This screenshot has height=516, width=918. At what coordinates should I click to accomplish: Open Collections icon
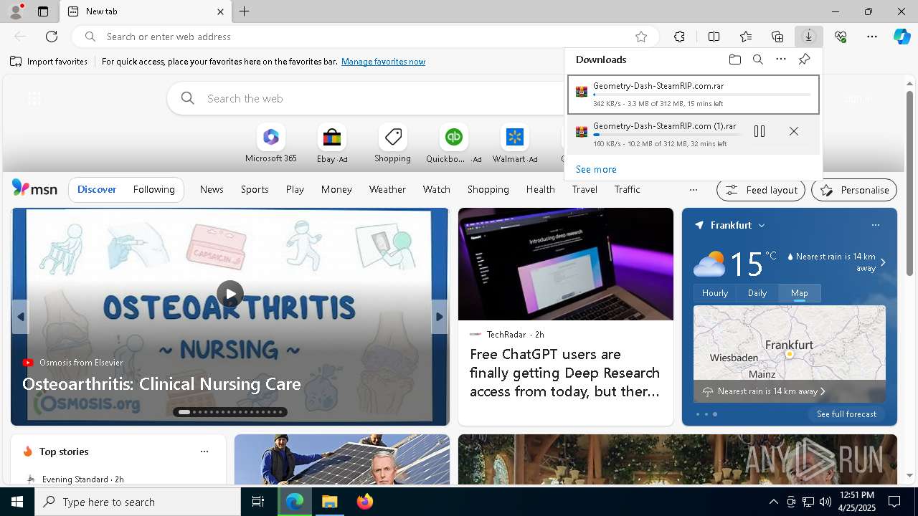(777, 37)
